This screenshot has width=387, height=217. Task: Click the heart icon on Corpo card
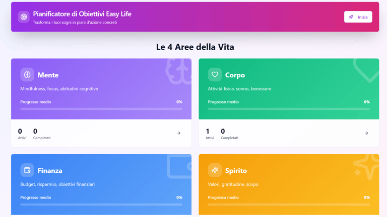[215, 75]
